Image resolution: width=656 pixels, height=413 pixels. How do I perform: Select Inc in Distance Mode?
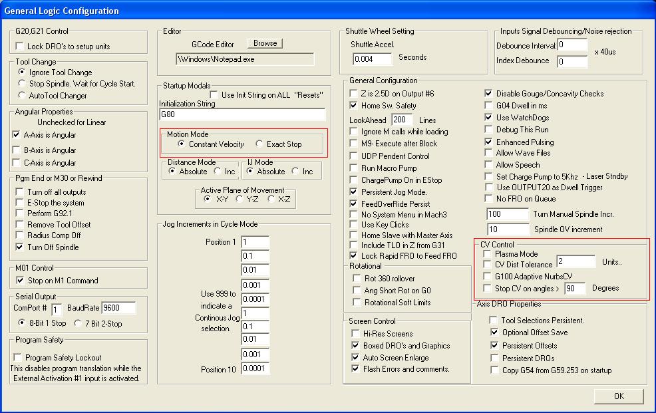(217, 171)
